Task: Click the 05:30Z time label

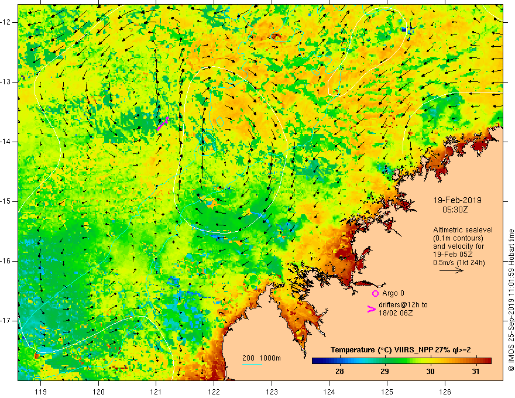Action: [455, 209]
